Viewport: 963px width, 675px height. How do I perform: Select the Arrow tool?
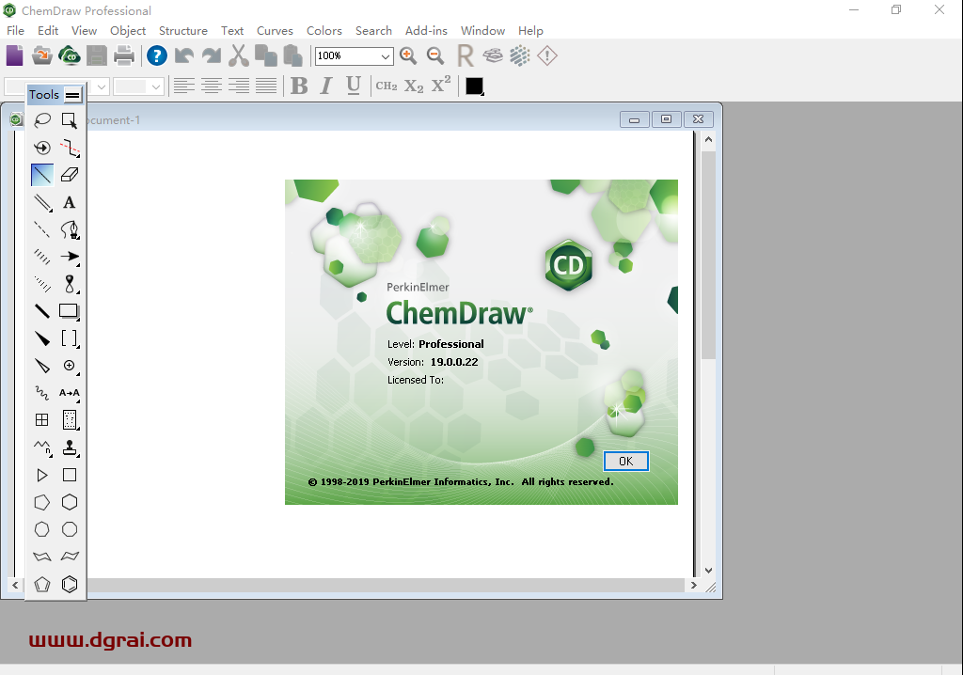pos(70,257)
